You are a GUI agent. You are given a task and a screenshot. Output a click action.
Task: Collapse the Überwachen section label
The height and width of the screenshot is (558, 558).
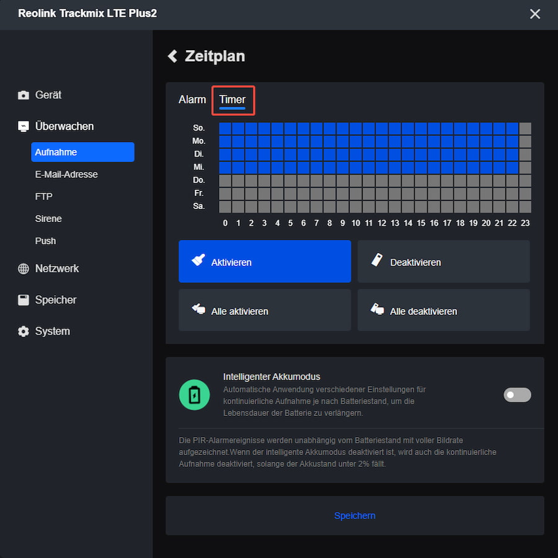coord(64,126)
